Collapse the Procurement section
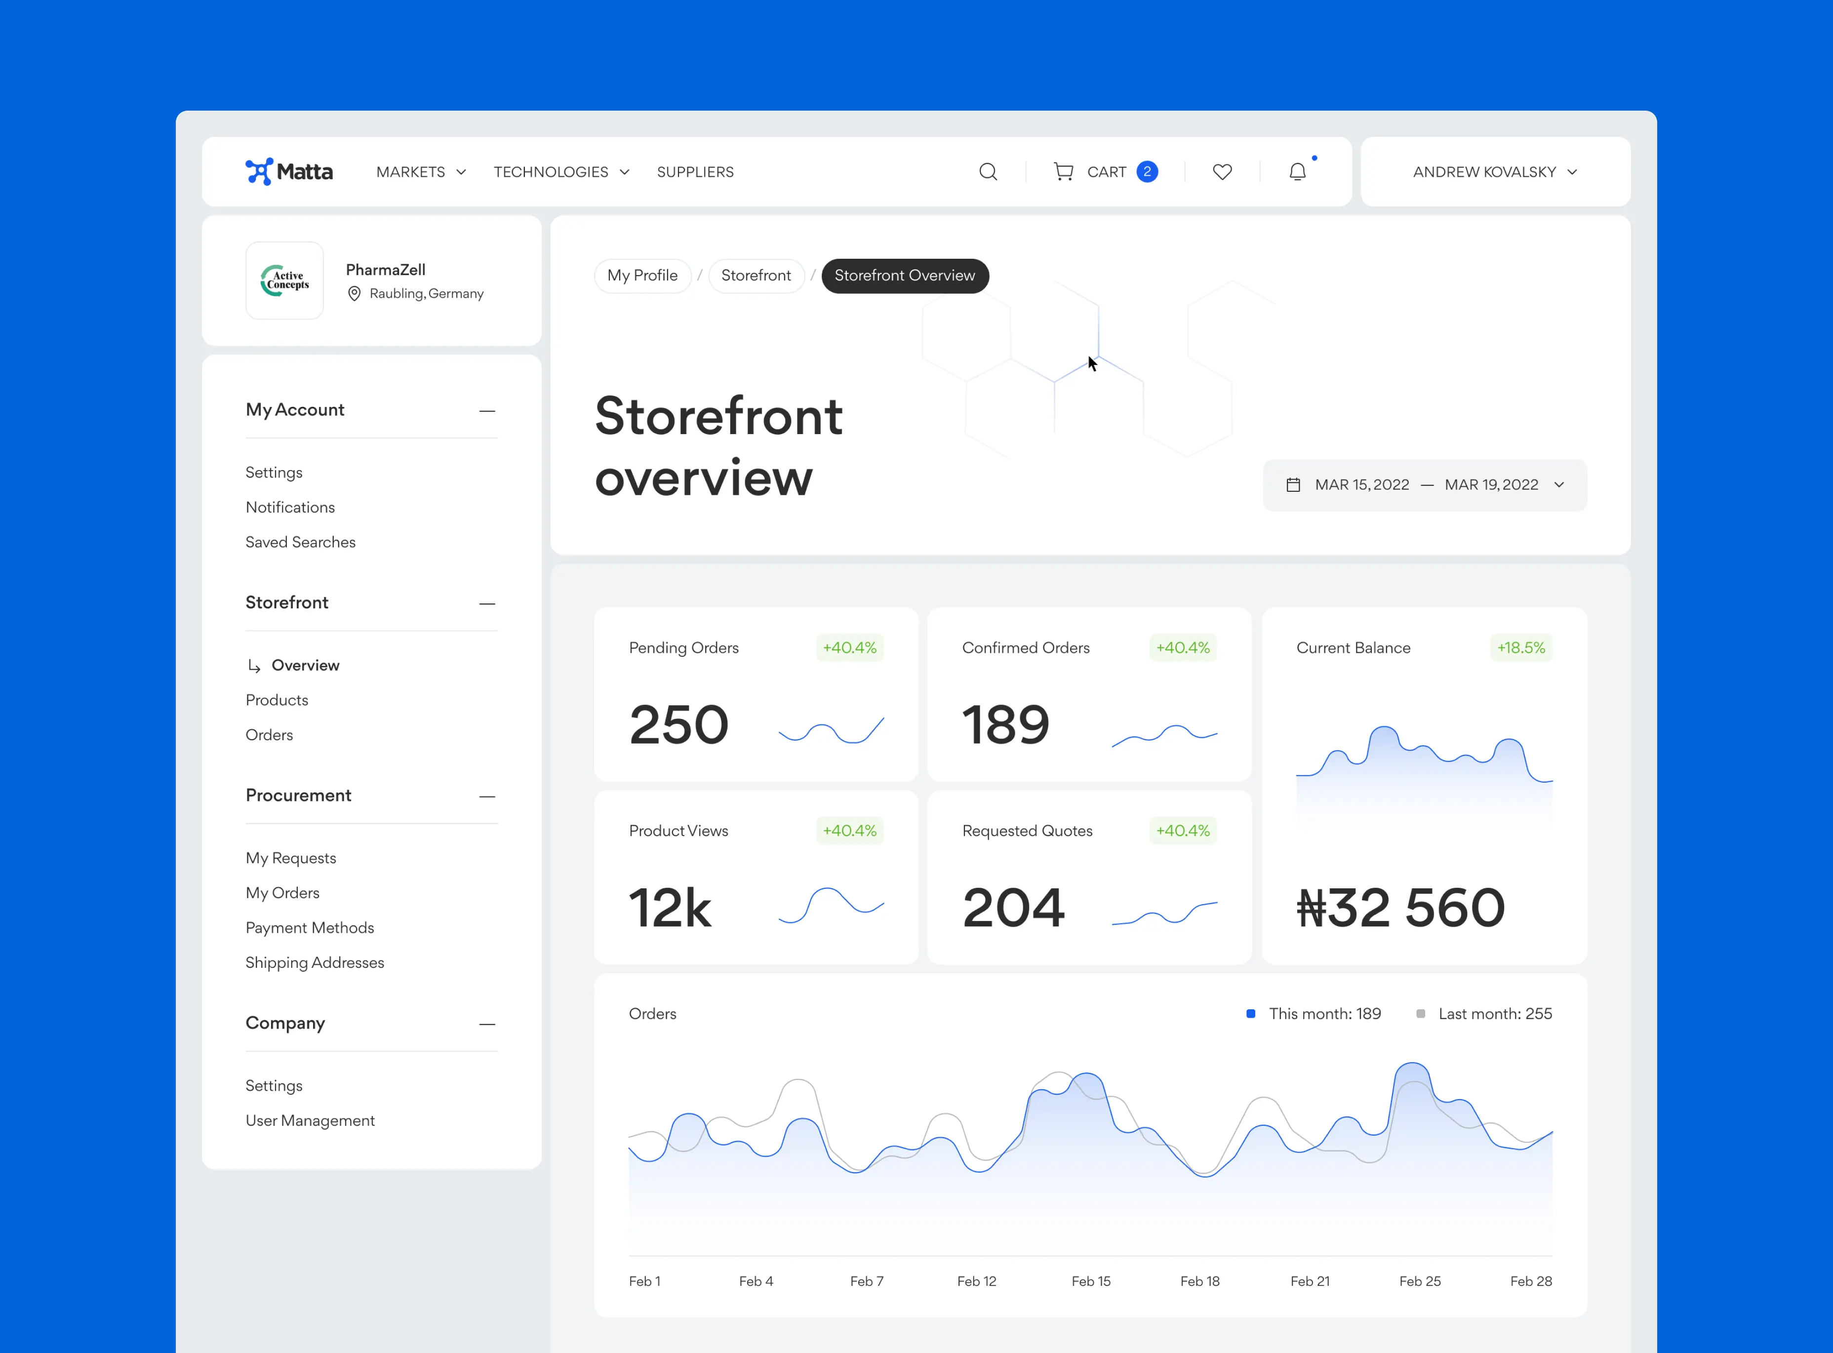 click(487, 796)
